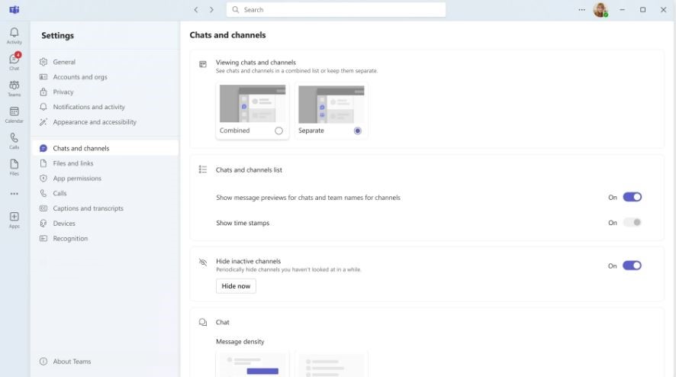
Task: Choose the Combined view thumbnail
Action: point(253,104)
